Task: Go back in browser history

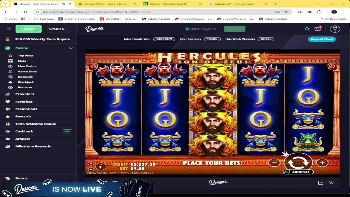Action: [x=6, y=12]
